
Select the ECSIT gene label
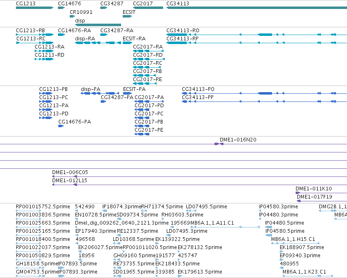click(x=129, y=12)
